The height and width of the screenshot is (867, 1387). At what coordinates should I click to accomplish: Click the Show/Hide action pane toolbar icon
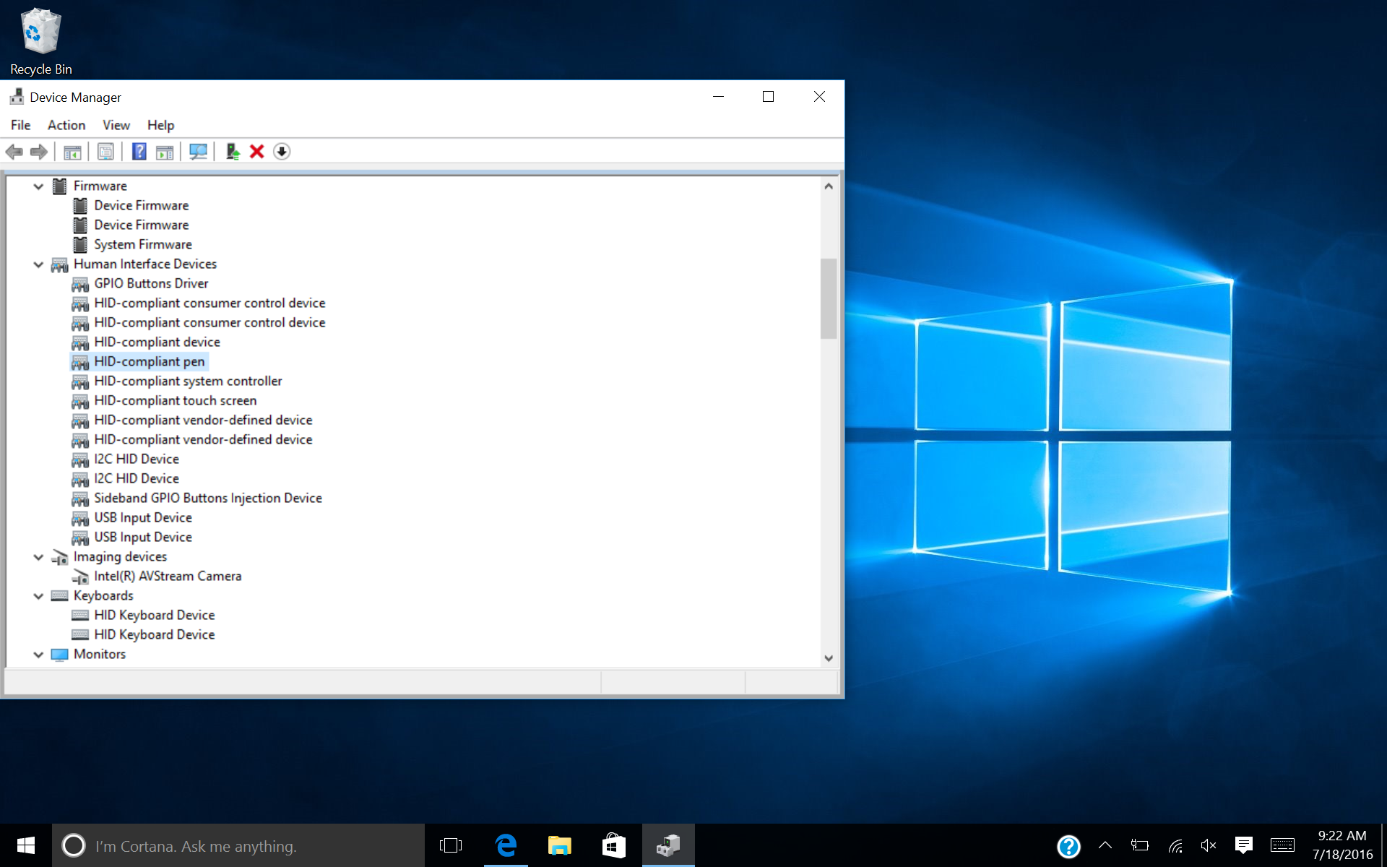(165, 152)
